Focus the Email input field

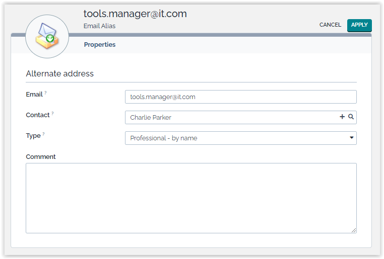241,97
